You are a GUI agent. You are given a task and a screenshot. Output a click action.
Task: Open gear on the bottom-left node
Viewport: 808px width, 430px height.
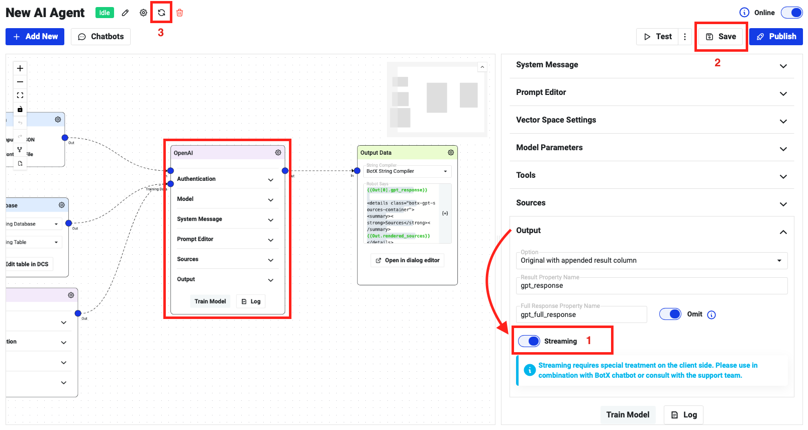(x=71, y=295)
